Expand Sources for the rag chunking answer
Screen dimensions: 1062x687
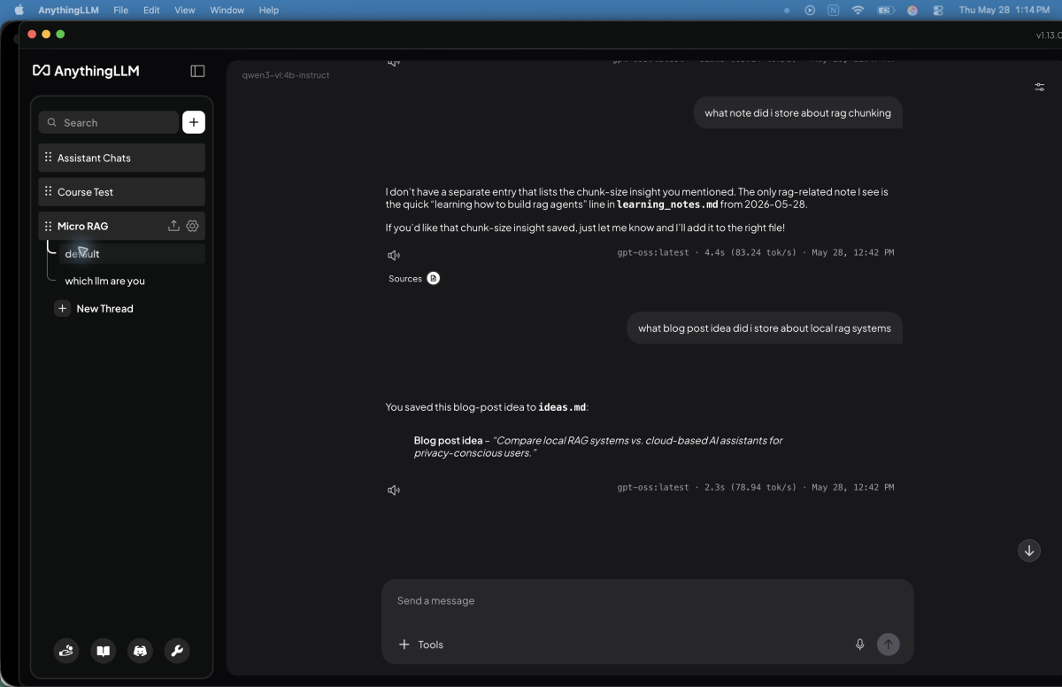click(x=414, y=278)
